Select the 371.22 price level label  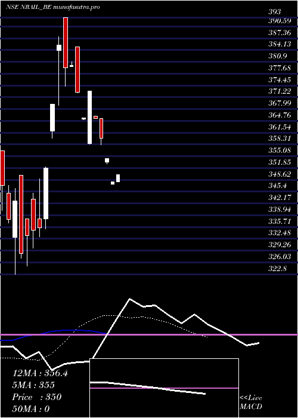[280, 91]
